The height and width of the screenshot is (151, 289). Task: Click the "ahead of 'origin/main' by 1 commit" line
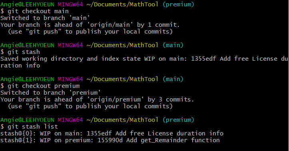pos(90,25)
